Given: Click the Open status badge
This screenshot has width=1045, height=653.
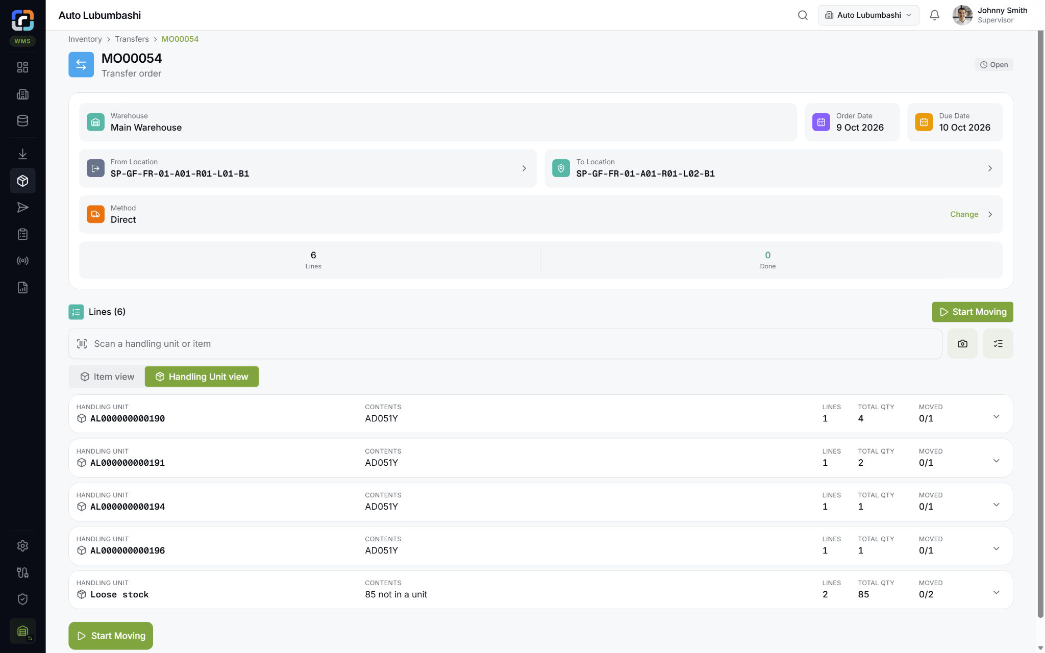Looking at the screenshot, I should pos(994,65).
